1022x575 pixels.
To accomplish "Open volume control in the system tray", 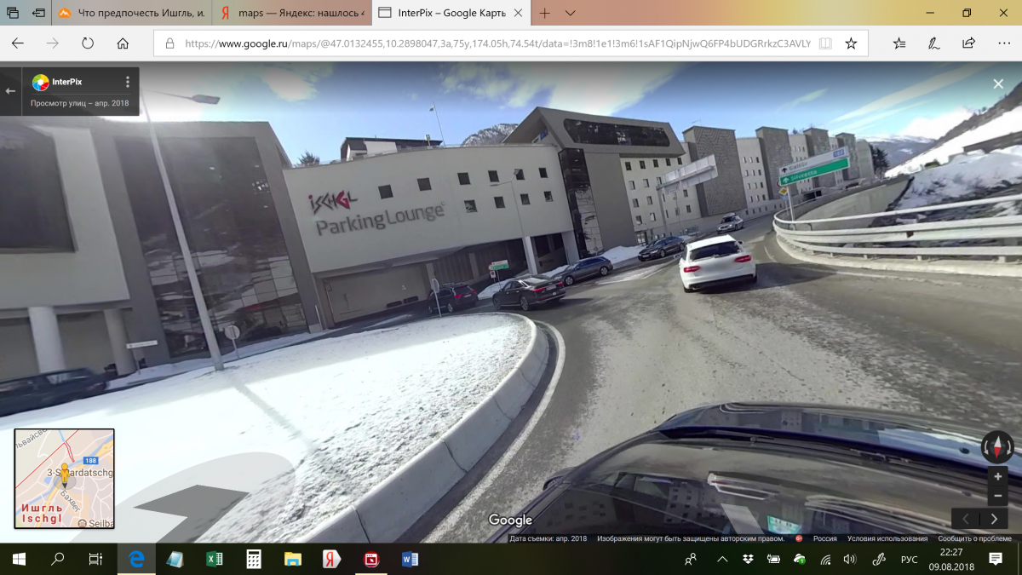I will (x=849, y=559).
